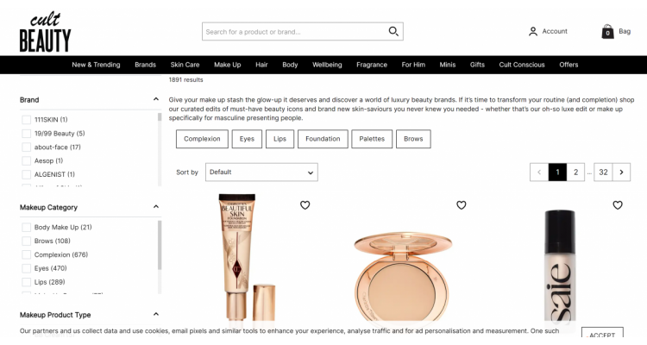Collapse the Makeup Product Type section
Image resolution: width=647 pixels, height=345 pixels.
(155, 315)
